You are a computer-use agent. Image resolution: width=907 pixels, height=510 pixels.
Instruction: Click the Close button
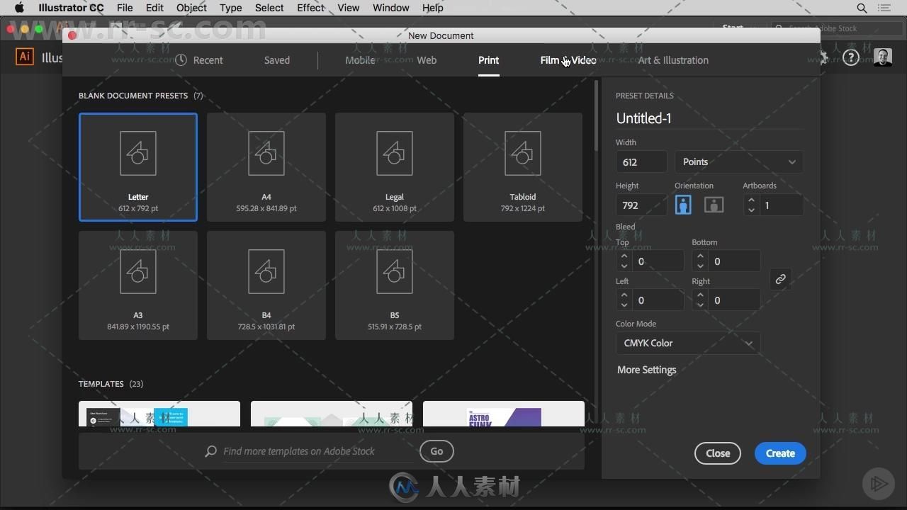[x=718, y=453]
